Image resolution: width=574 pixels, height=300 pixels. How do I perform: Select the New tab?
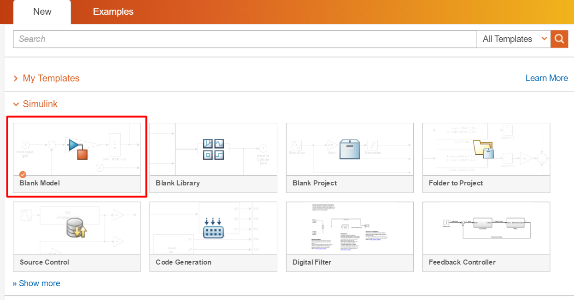[x=42, y=12]
